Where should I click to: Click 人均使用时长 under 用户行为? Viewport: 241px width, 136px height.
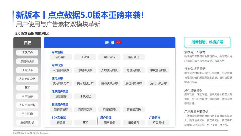coord(109,70)
